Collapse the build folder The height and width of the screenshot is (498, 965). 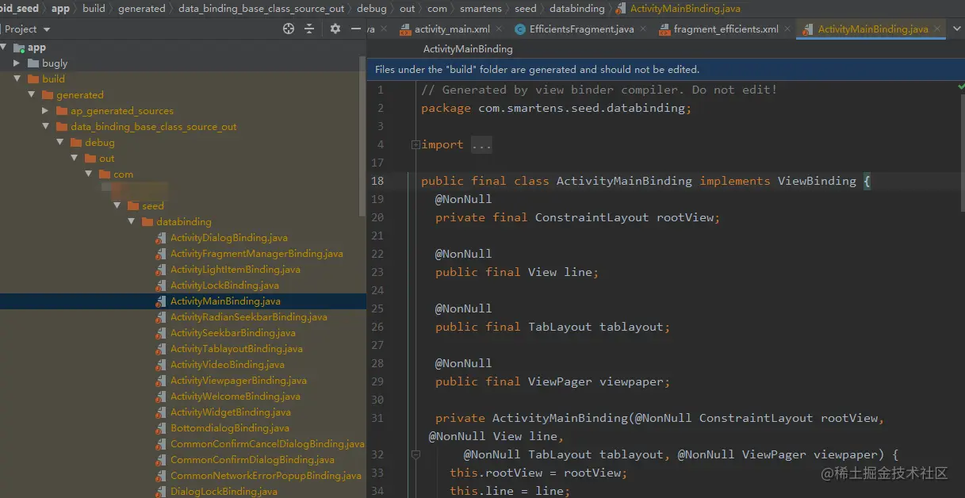[17, 79]
